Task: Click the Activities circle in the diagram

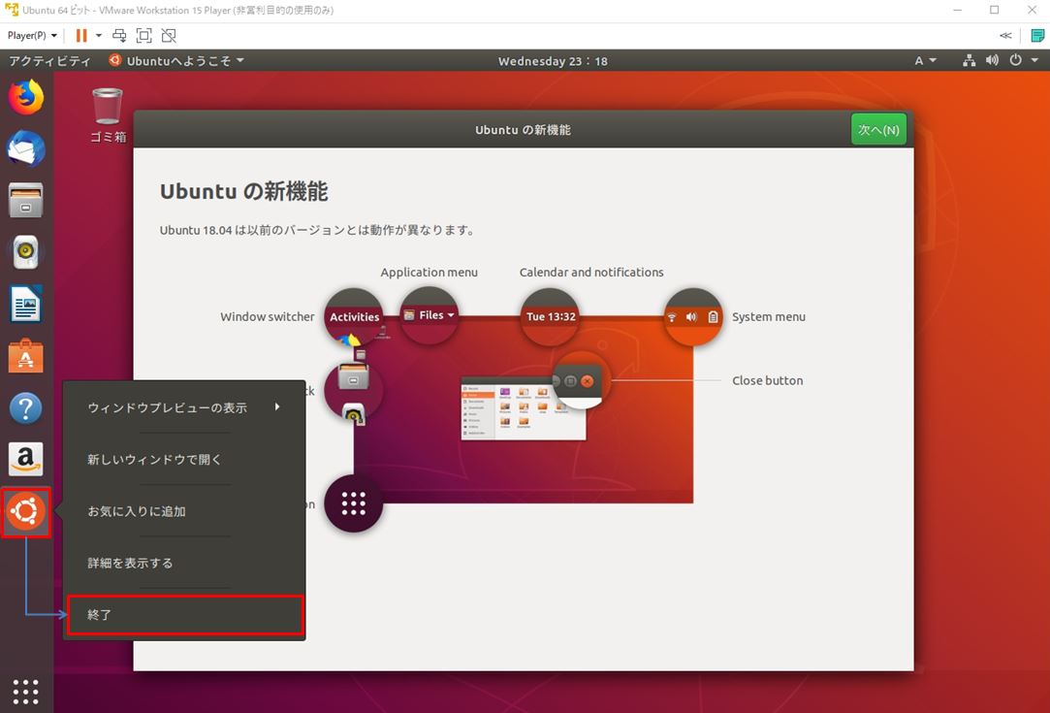Action: pyautogui.click(x=354, y=317)
